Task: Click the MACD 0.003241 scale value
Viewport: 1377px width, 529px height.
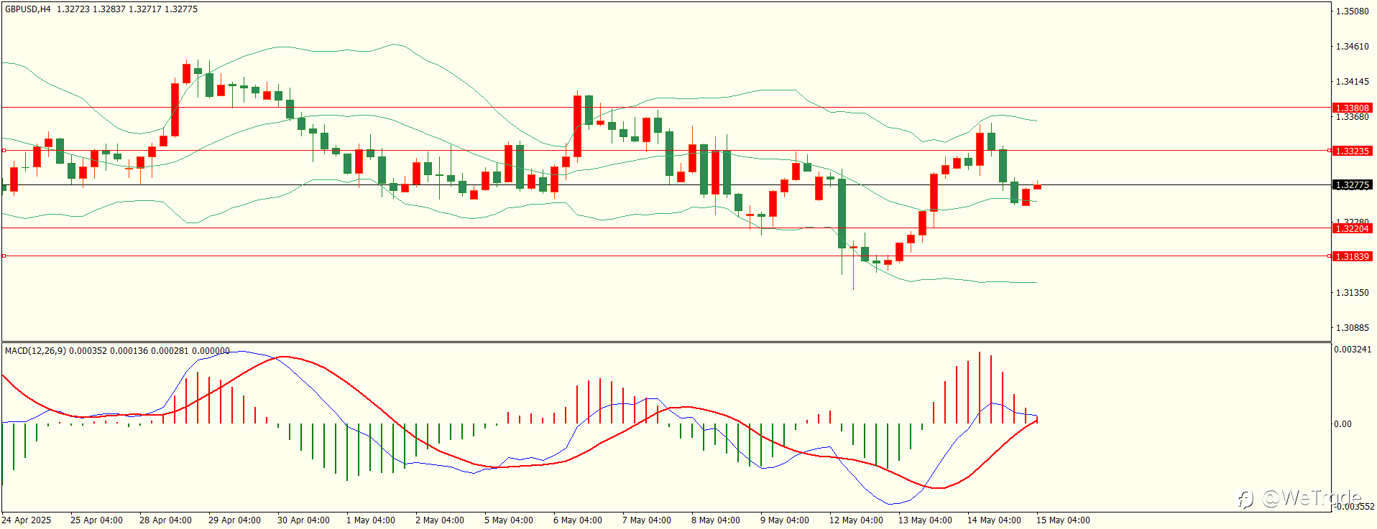Action: tap(1353, 350)
